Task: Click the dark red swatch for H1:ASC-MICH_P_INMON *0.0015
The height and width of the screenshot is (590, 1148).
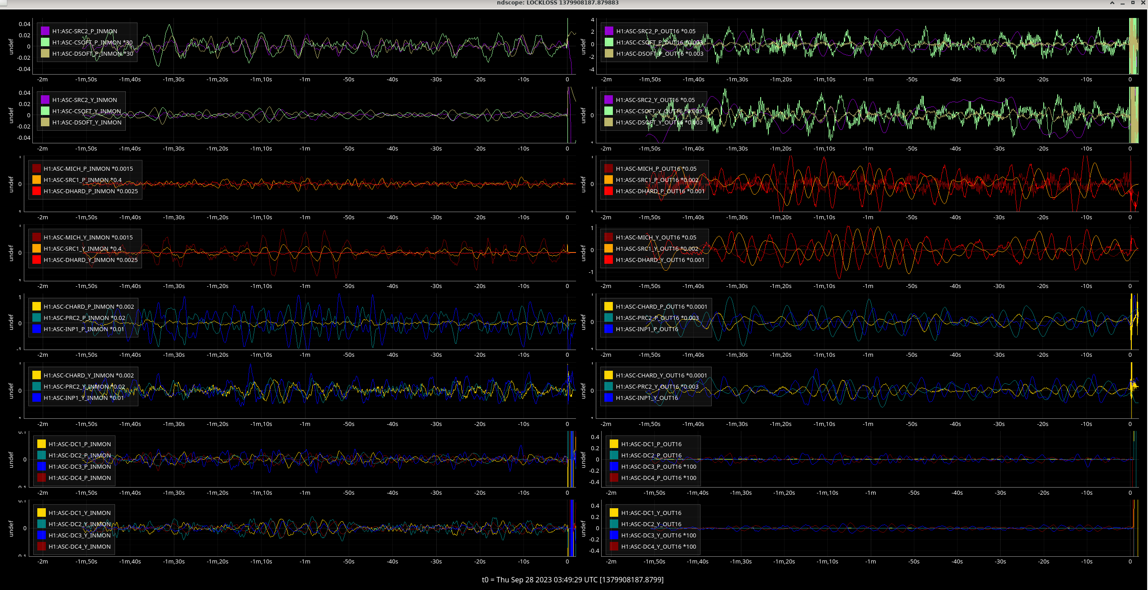Action: (36, 169)
